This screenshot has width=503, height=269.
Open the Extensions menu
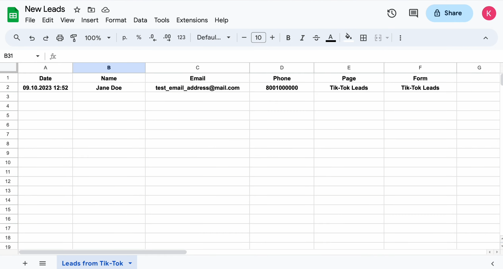(192, 20)
